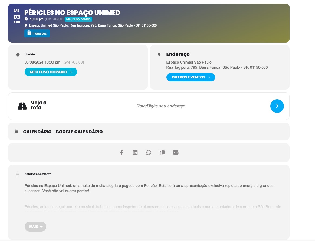Click the event description paragraph starting Péricles no Espaço
This screenshot has height=246, width=315.
tap(149, 188)
